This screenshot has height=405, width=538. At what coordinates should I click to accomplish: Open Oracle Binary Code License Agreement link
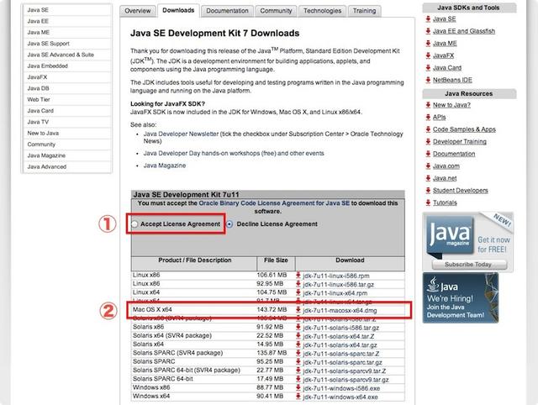point(274,203)
